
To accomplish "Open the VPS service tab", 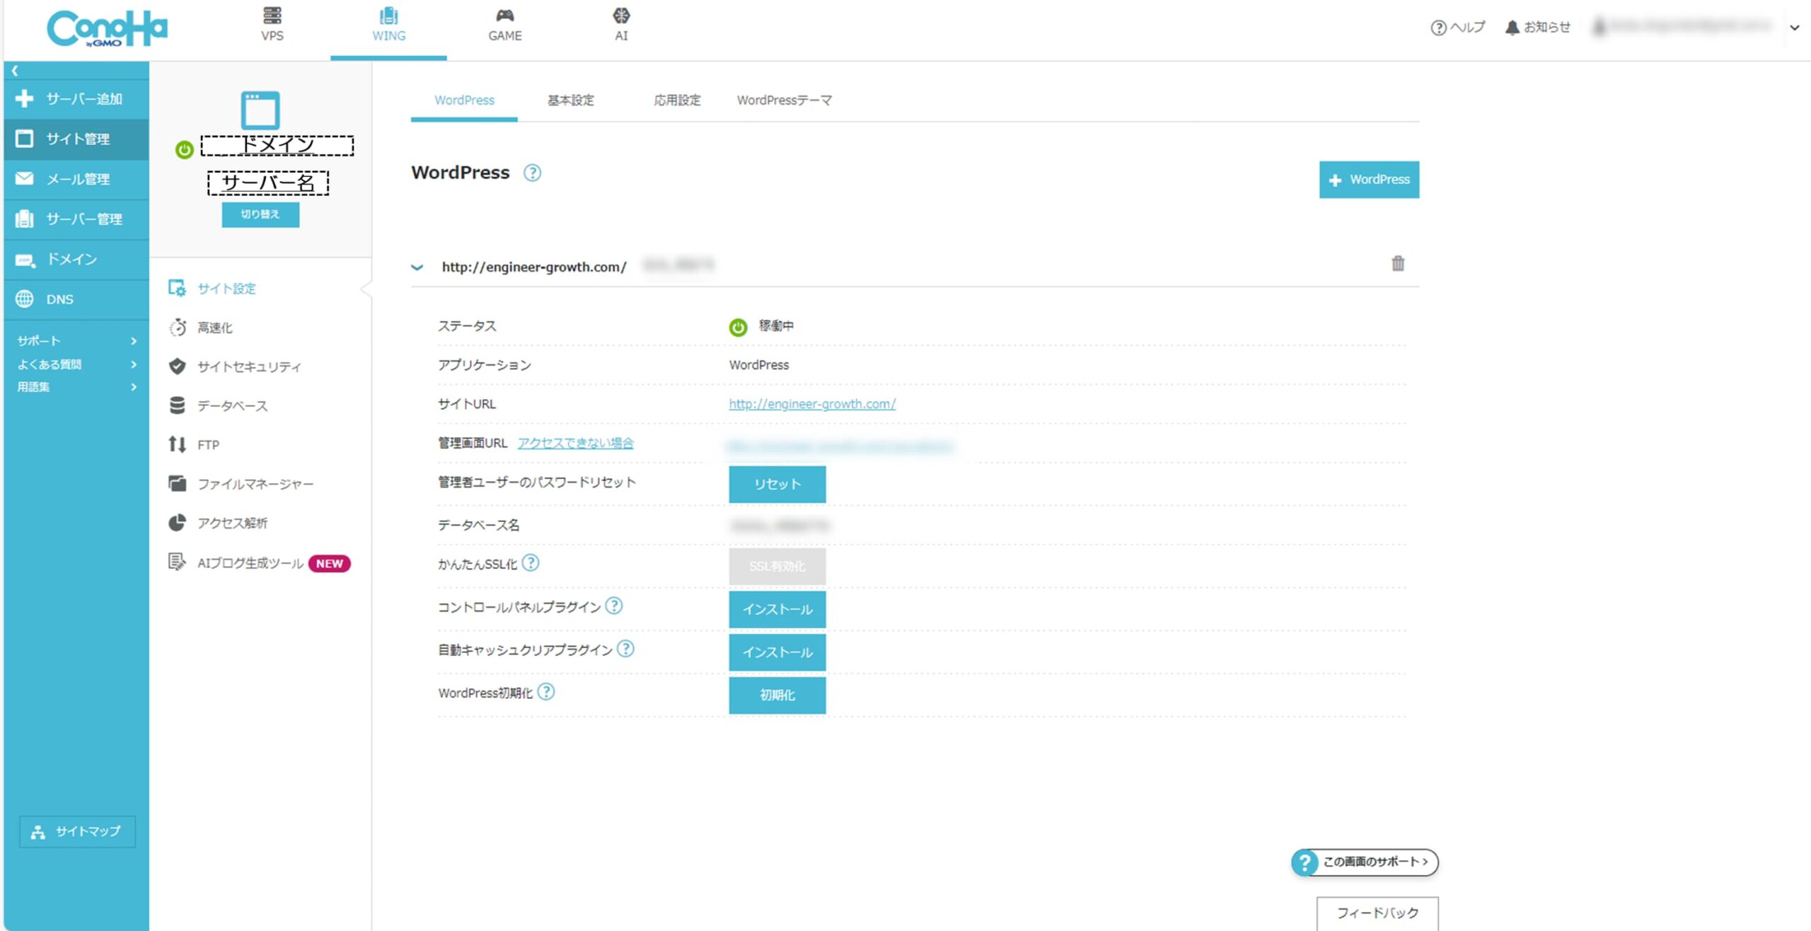I will pyautogui.click(x=272, y=25).
